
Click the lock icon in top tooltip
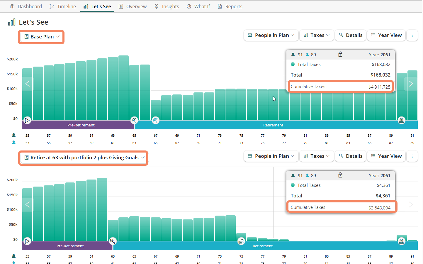tap(340, 54)
